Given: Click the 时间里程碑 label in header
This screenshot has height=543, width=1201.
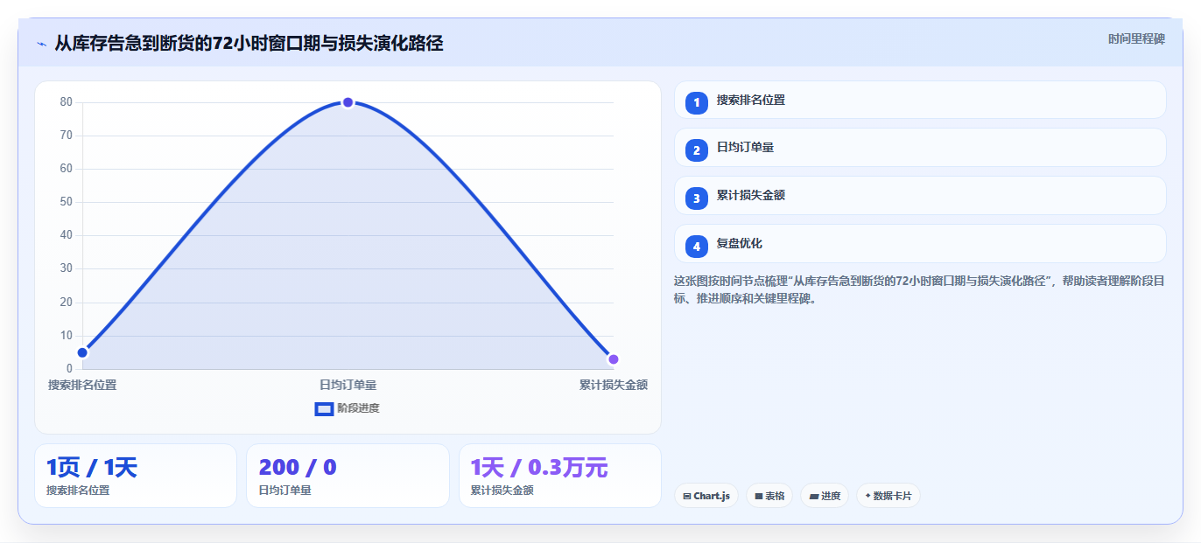Looking at the screenshot, I should [x=1136, y=38].
